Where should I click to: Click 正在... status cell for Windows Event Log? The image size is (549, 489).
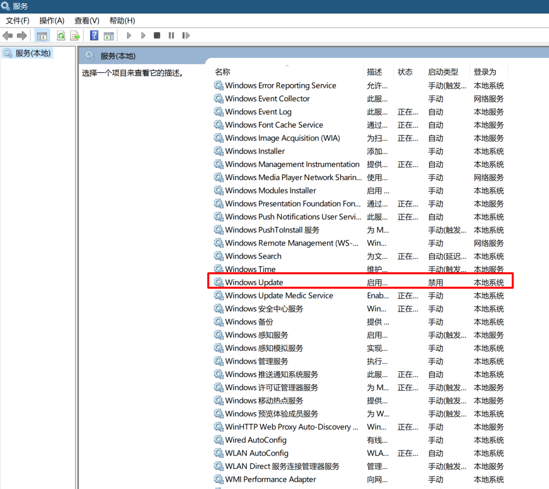point(408,112)
